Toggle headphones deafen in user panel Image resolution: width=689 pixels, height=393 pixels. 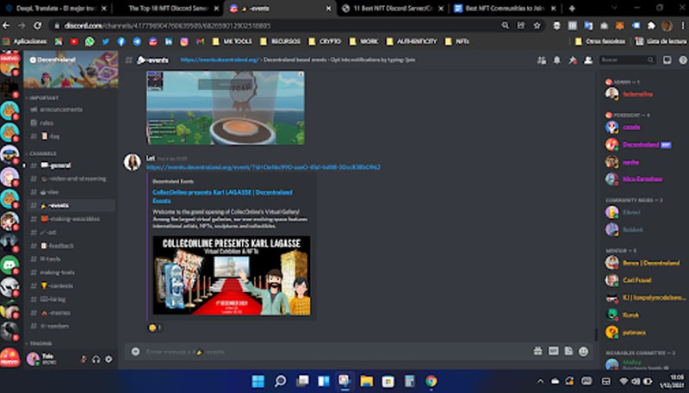[96, 359]
